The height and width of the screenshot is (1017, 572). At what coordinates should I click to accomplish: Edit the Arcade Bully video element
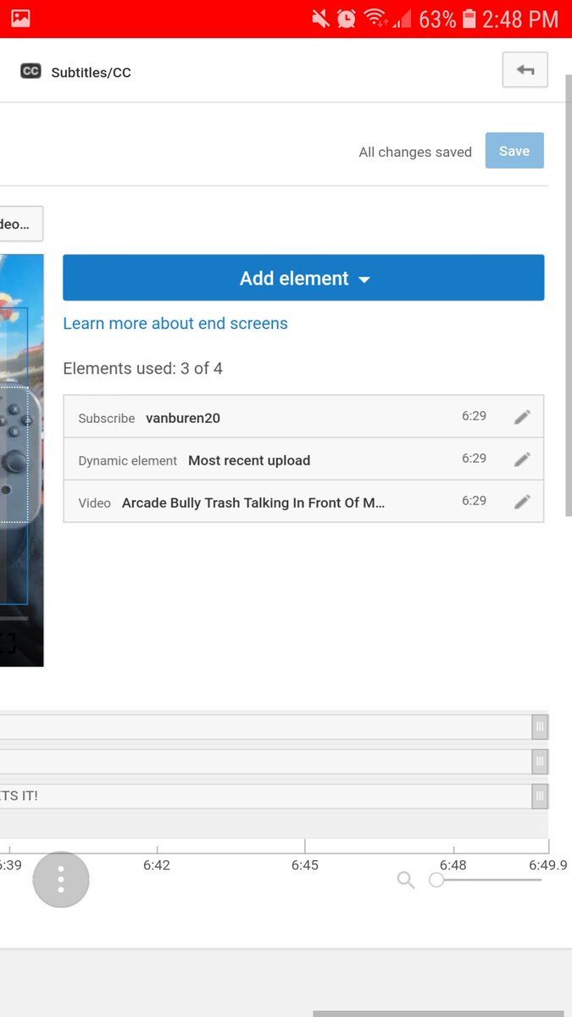pyautogui.click(x=523, y=502)
